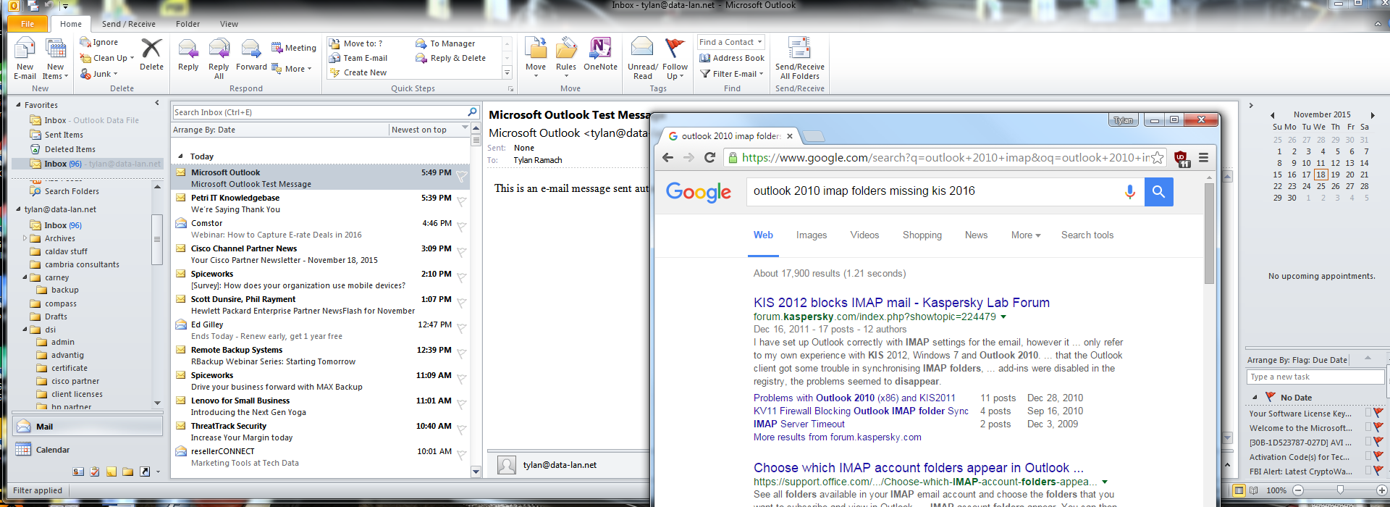Flag the Comstor email for follow up
1390x507 pixels.
point(461,227)
